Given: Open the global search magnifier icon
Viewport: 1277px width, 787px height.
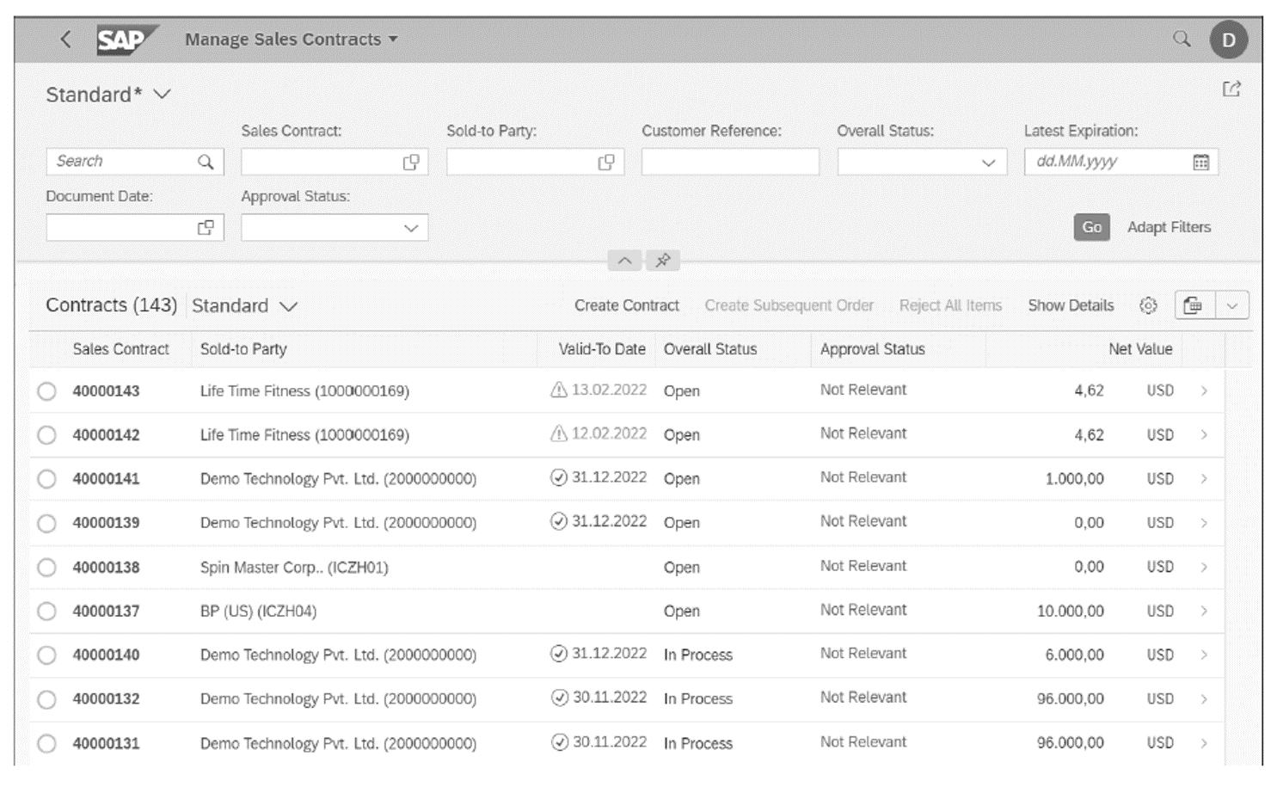Looking at the screenshot, I should (1183, 39).
